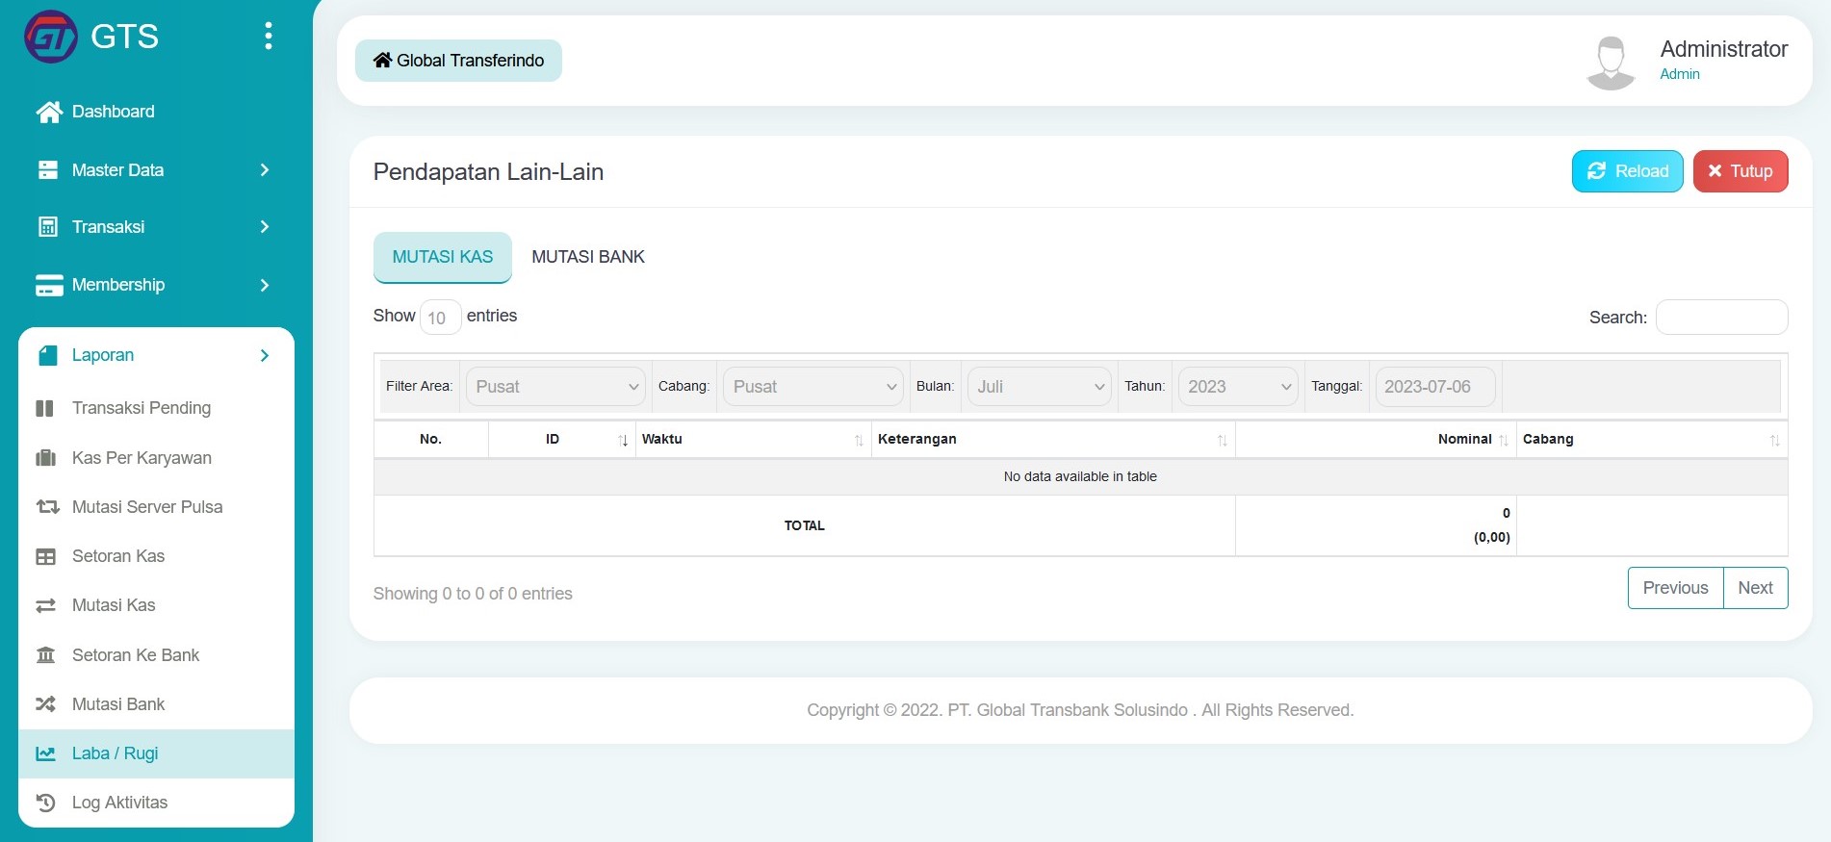Click the GTS logo icon
Viewport: 1831px width, 842px height.
pos(51,37)
